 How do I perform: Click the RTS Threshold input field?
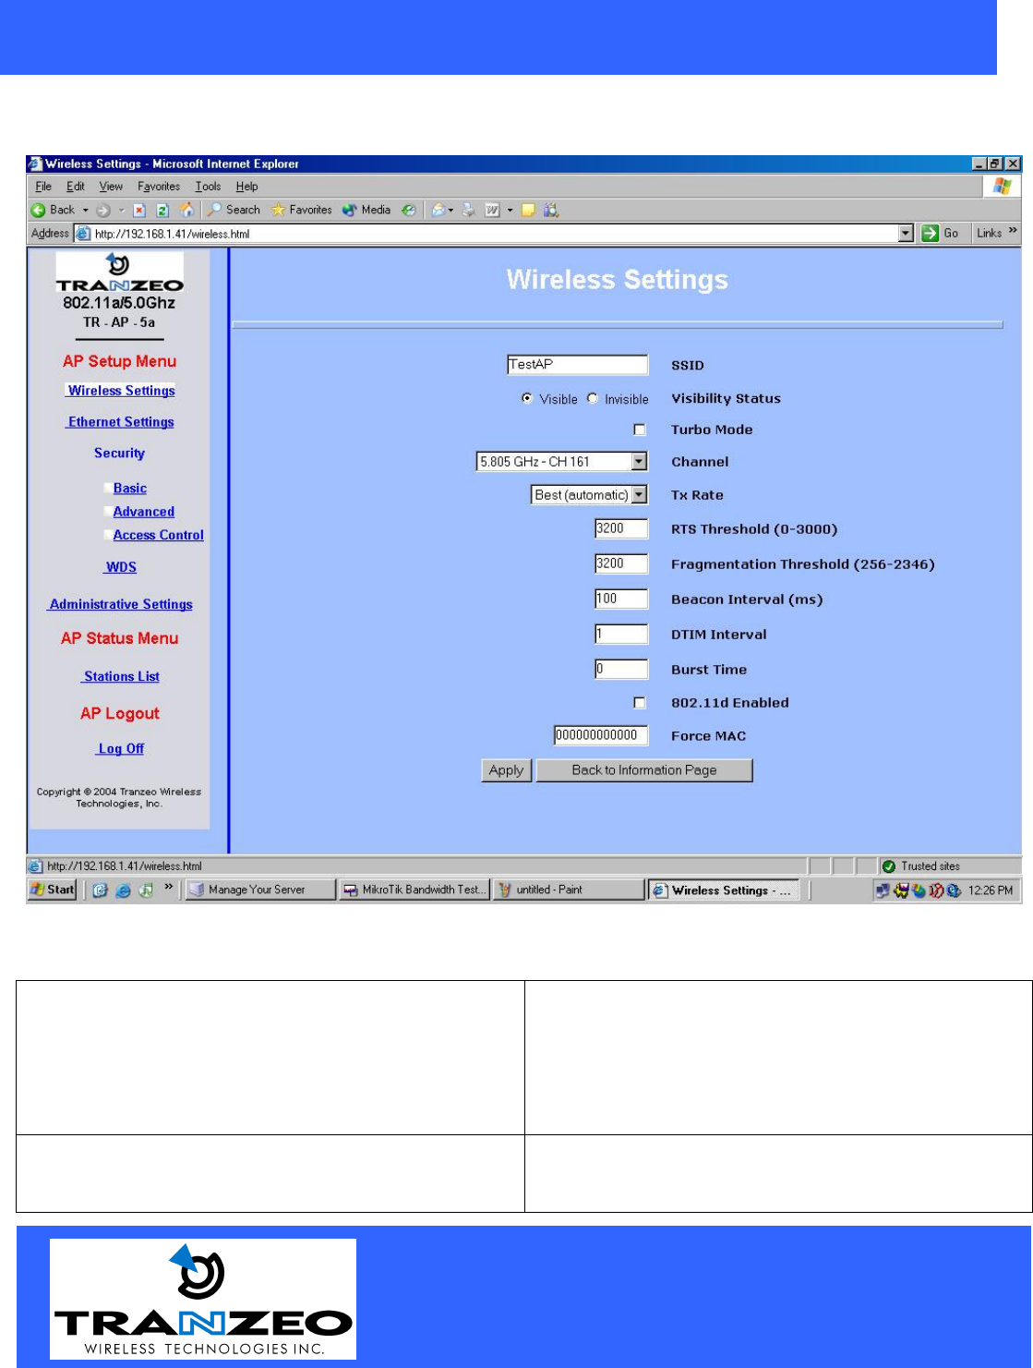(x=621, y=528)
